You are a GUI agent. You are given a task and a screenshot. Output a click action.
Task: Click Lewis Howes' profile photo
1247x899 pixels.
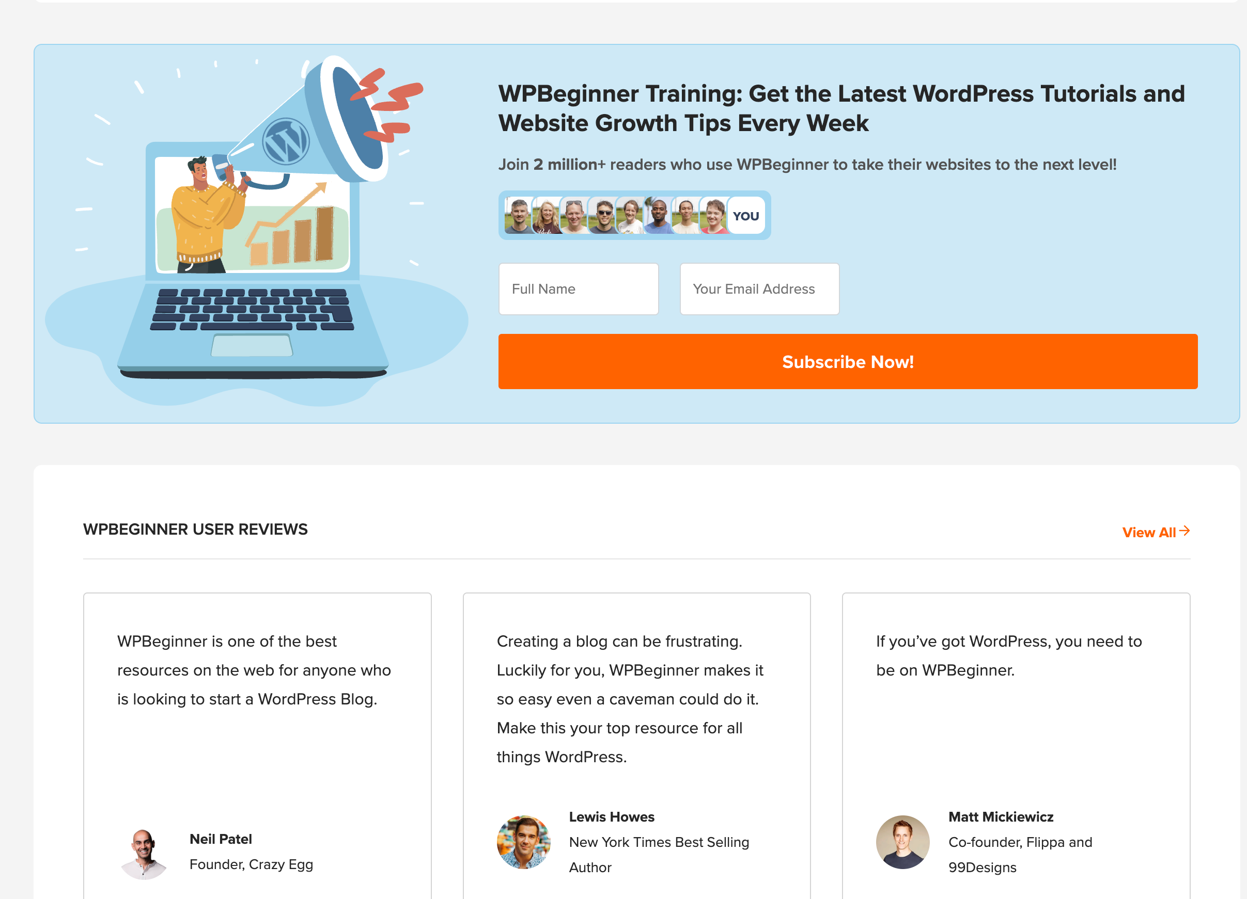(523, 841)
